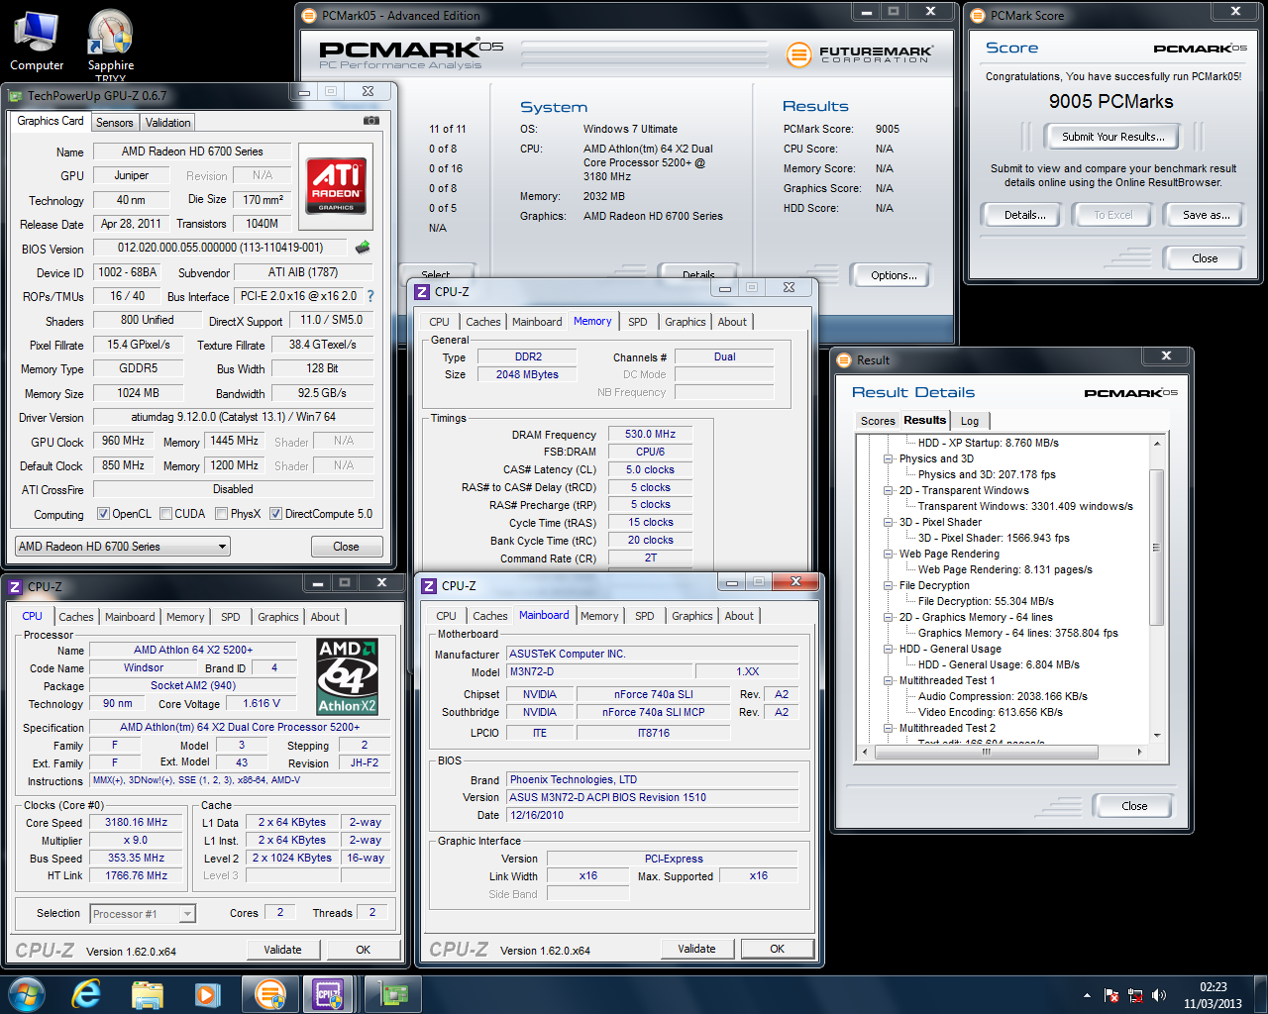
Task: Click the Futuremark Corporation logo
Action: coord(859,54)
